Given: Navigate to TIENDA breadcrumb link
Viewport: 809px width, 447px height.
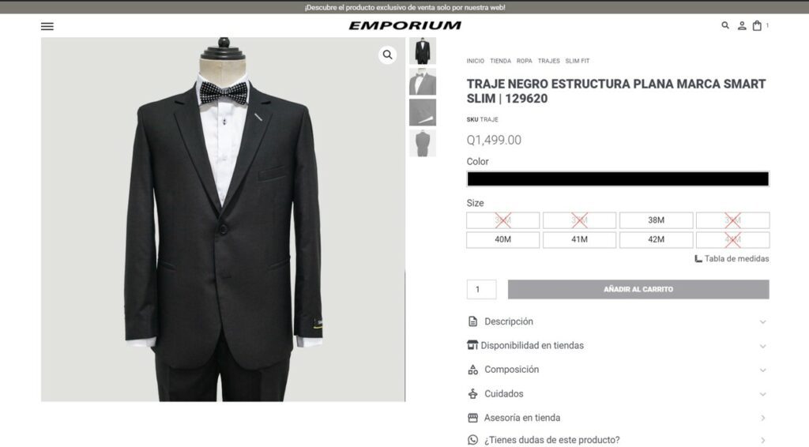Looking at the screenshot, I should pyautogui.click(x=500, y=61).
